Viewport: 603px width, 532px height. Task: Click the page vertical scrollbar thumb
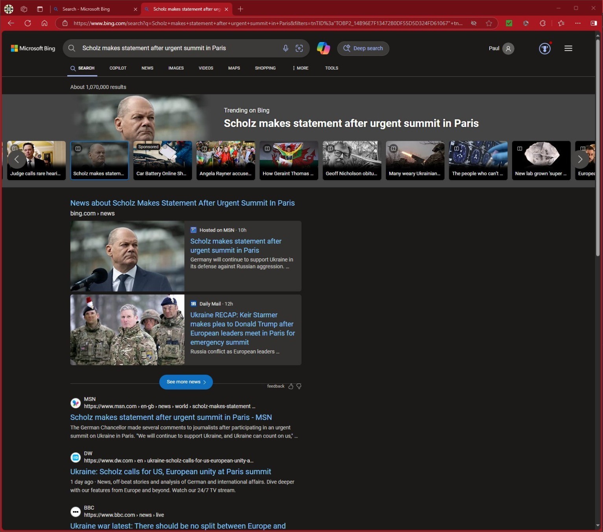point(598,147)
